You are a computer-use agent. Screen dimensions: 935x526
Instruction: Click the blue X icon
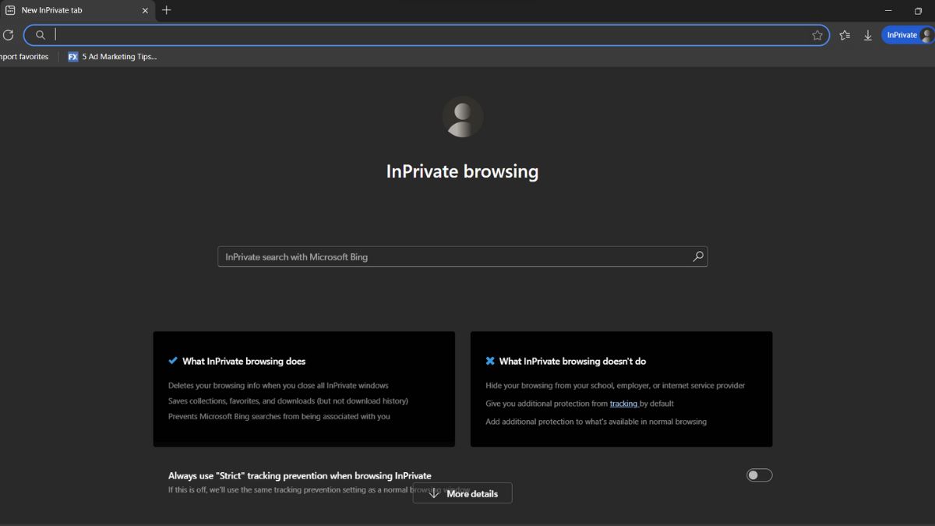pos(490,361)
